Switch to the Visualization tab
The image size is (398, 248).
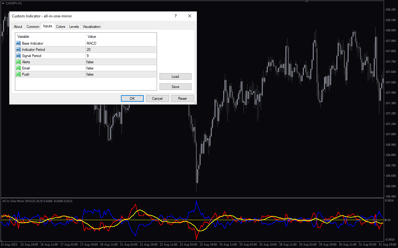[92, 27]
